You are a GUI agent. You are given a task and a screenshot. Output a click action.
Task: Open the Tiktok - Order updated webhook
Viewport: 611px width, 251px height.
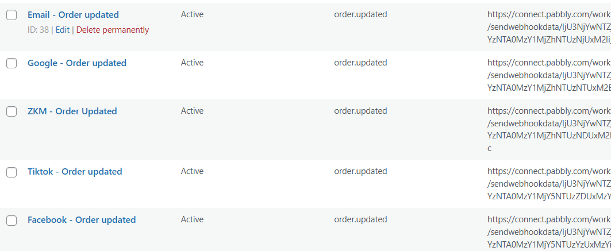[75, 172]
